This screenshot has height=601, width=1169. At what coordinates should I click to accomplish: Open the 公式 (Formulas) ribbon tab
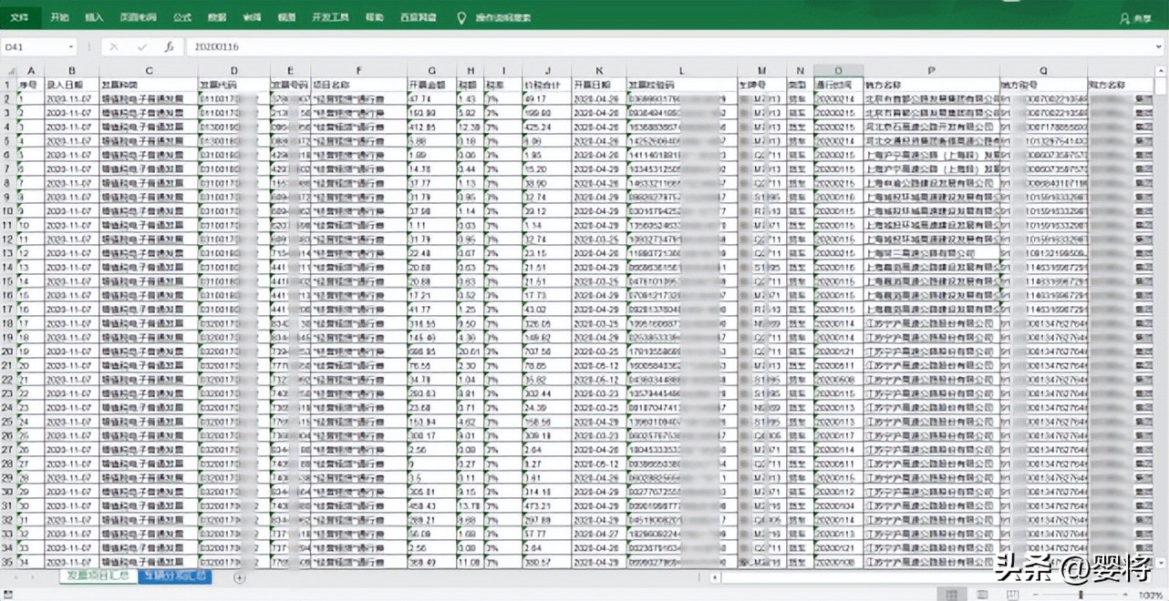coord(182,17)
